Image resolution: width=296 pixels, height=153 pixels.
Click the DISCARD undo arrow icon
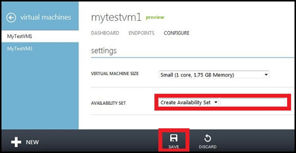(x=208, y=138)
